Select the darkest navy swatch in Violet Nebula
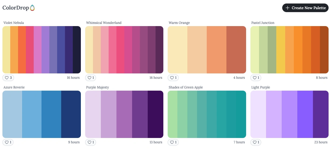The width and height of the screenshot is (331, 149). click(77, 50)
